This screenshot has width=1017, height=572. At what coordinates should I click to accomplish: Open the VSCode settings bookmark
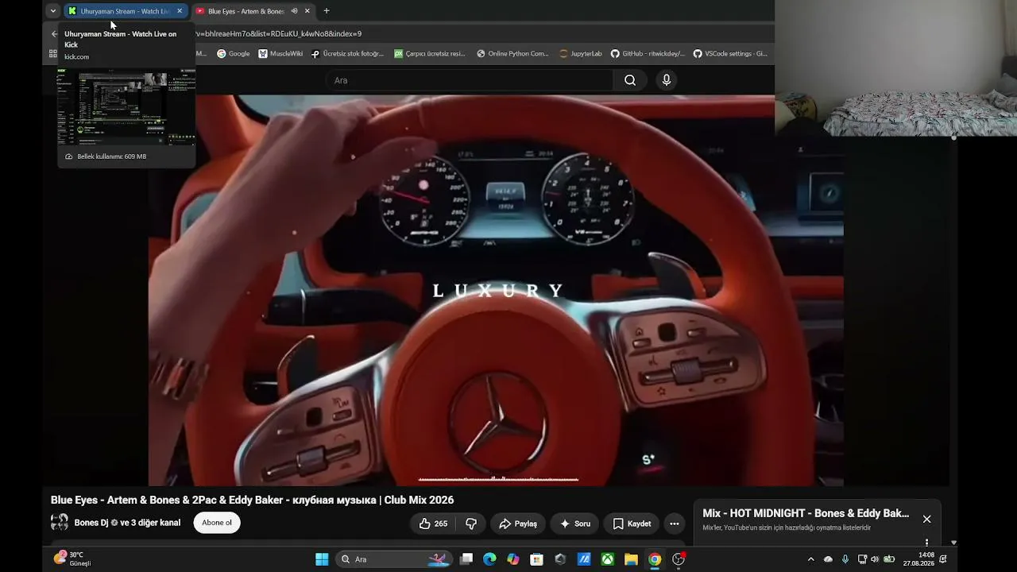point(730,54)
